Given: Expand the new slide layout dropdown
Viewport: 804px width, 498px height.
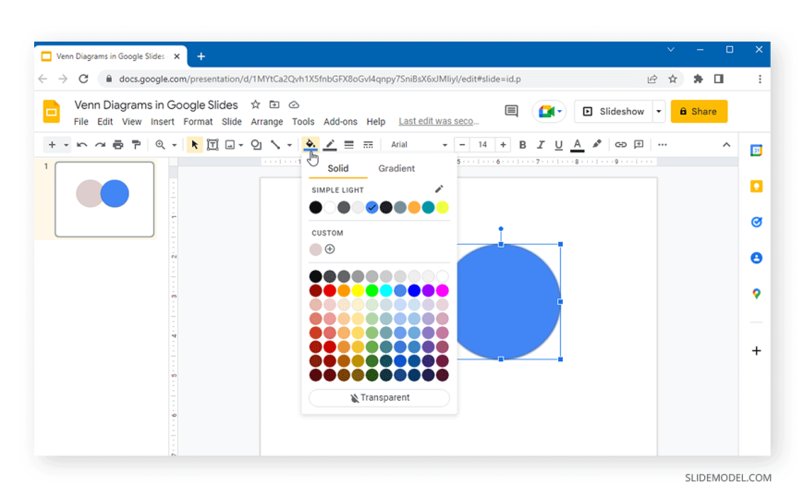Looking at the screenshot, I should pos(67,145).
